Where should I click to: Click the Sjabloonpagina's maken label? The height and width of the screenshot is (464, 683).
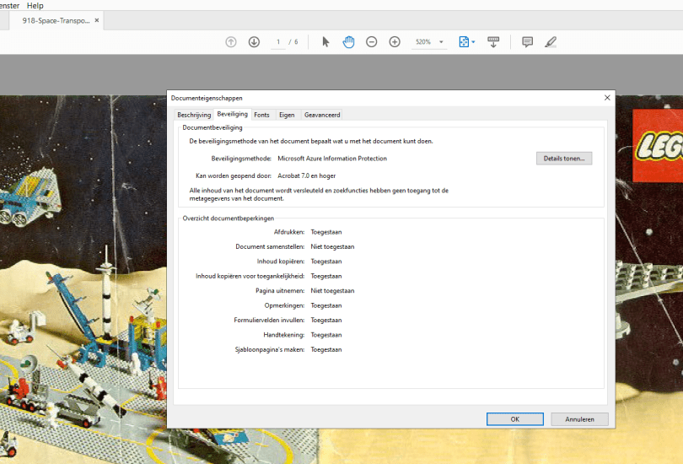coord(270,349)
